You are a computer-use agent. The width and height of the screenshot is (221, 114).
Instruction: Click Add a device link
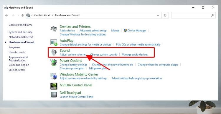67,31
